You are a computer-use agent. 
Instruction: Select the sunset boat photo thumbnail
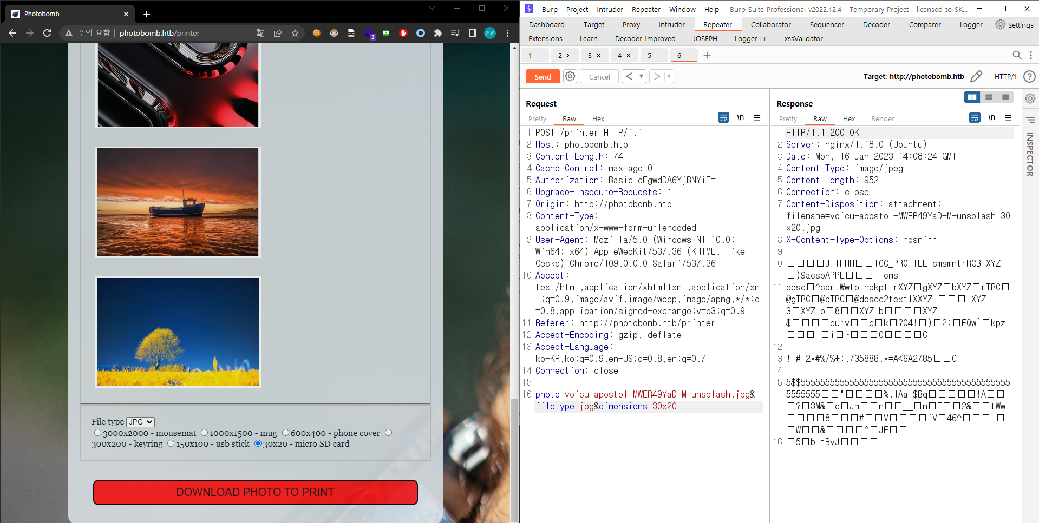pyautogui.click(x=178, y=202)
